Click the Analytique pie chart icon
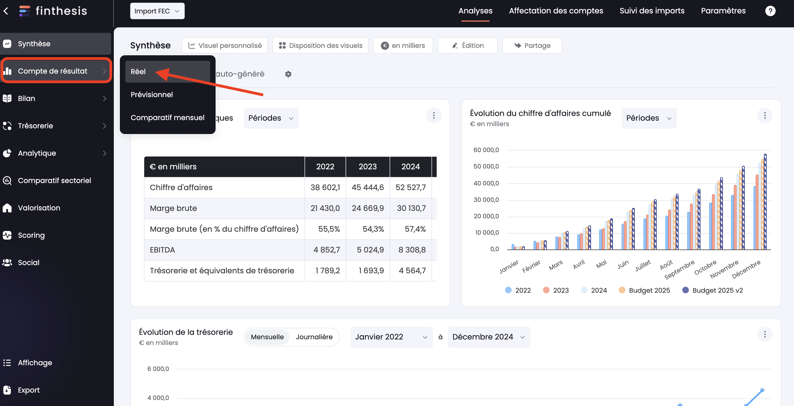Screen dimensions: 794x406 pos(7,153)
